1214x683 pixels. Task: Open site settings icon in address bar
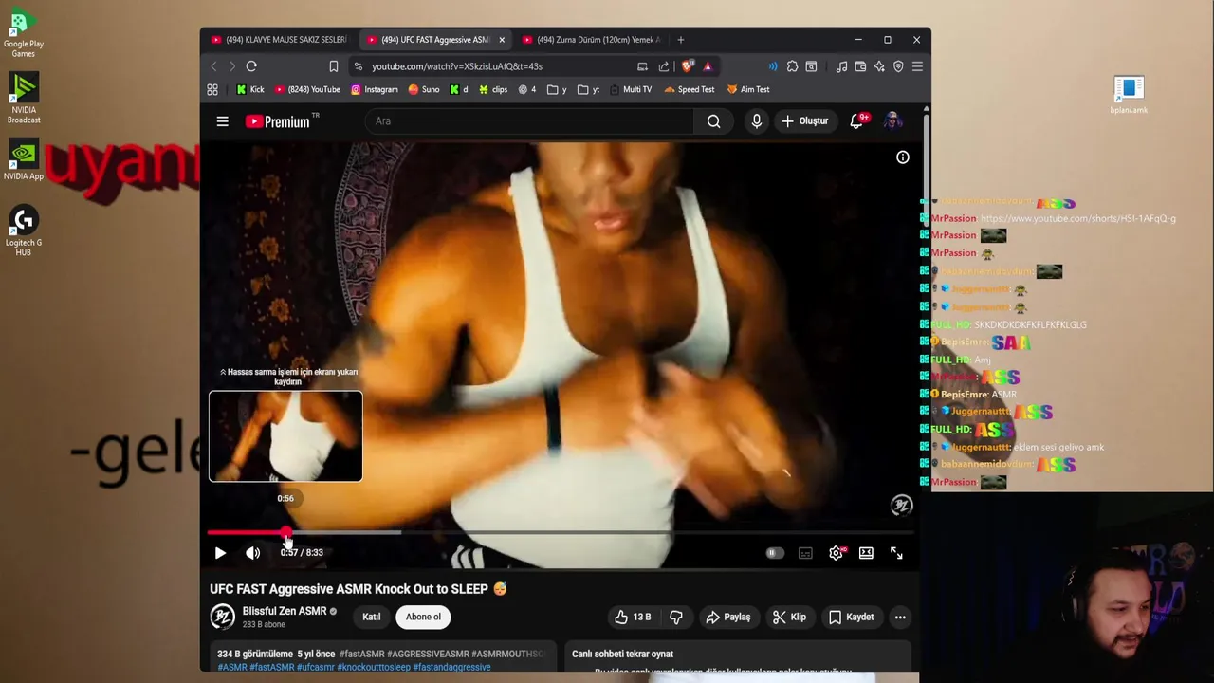pos(358,66)
